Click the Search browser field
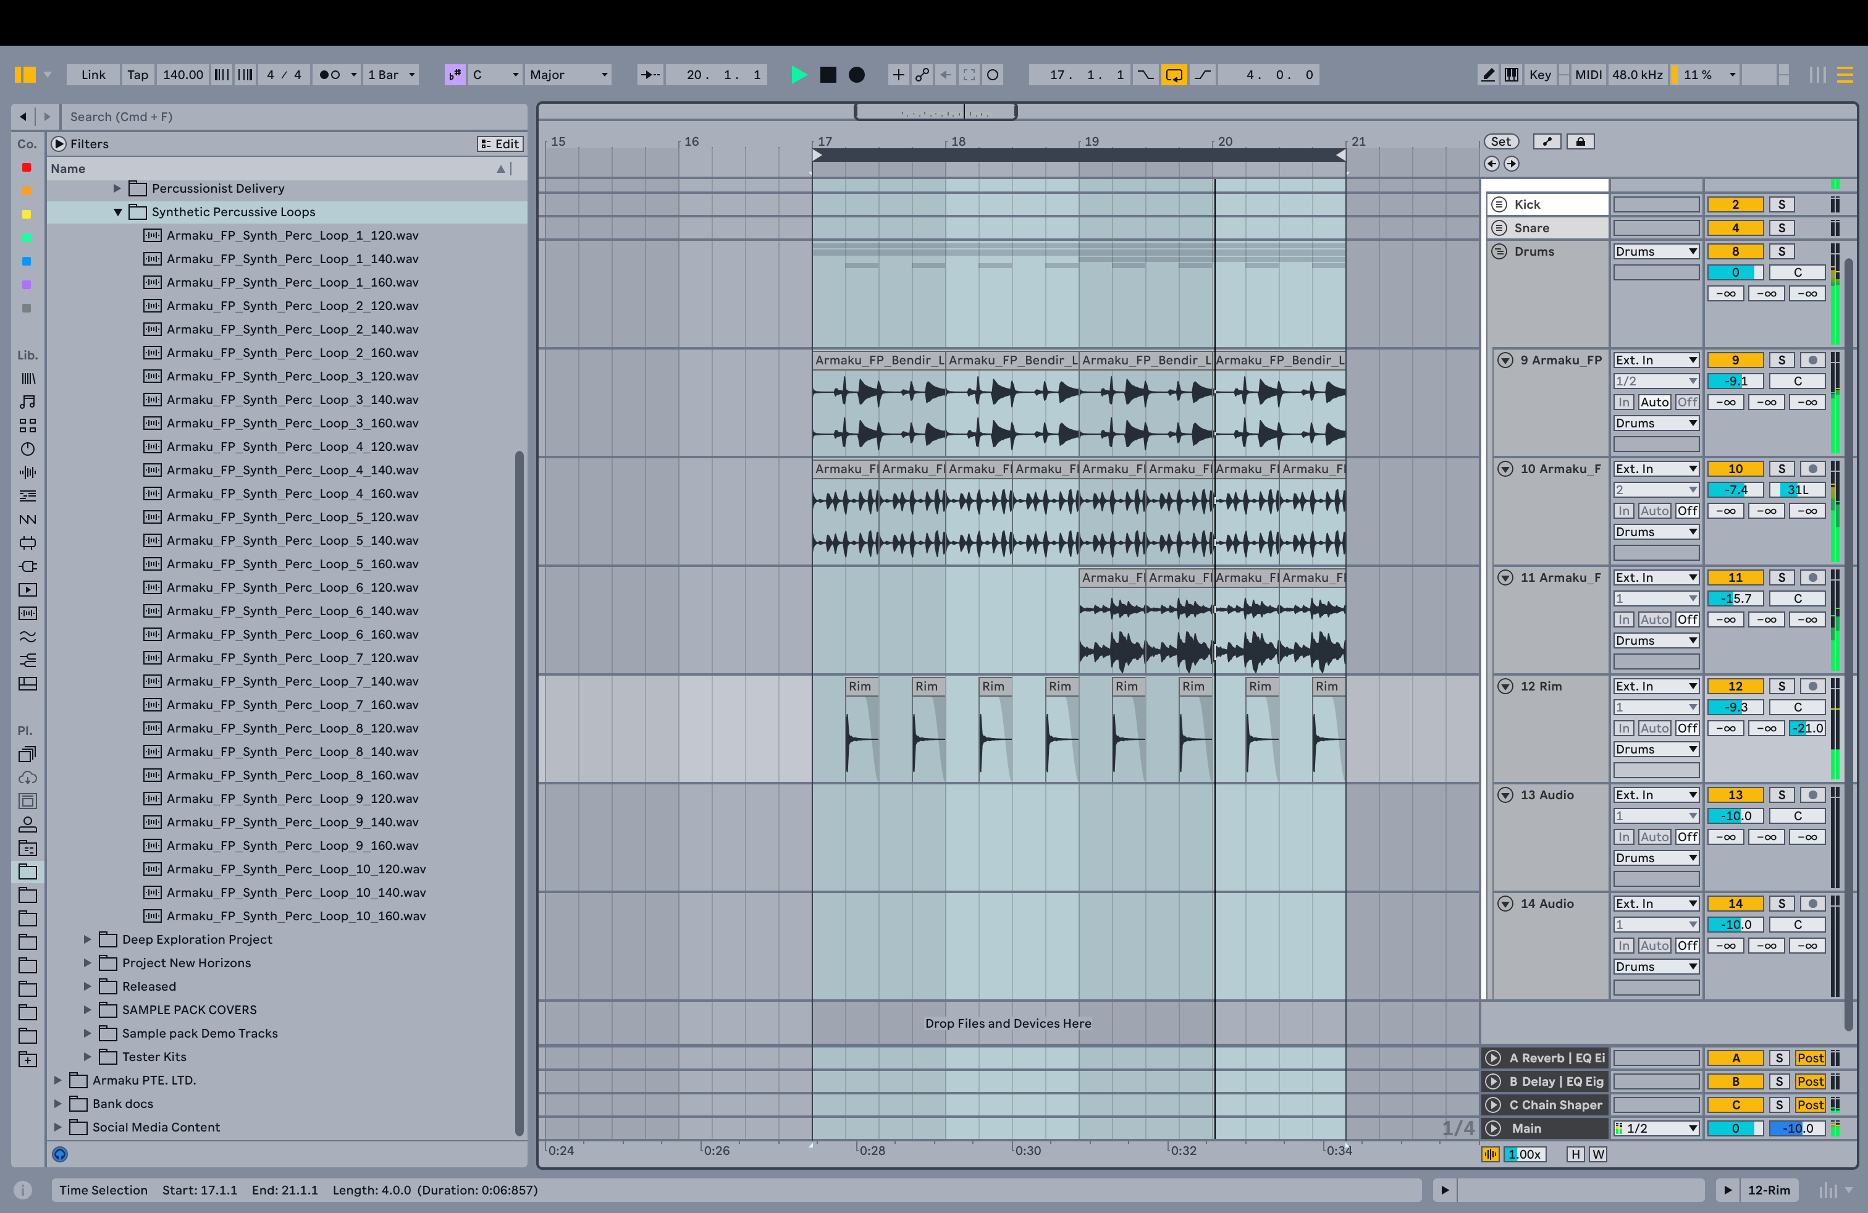Viewport: 1868px width, 1213px height. coord(290,117)
